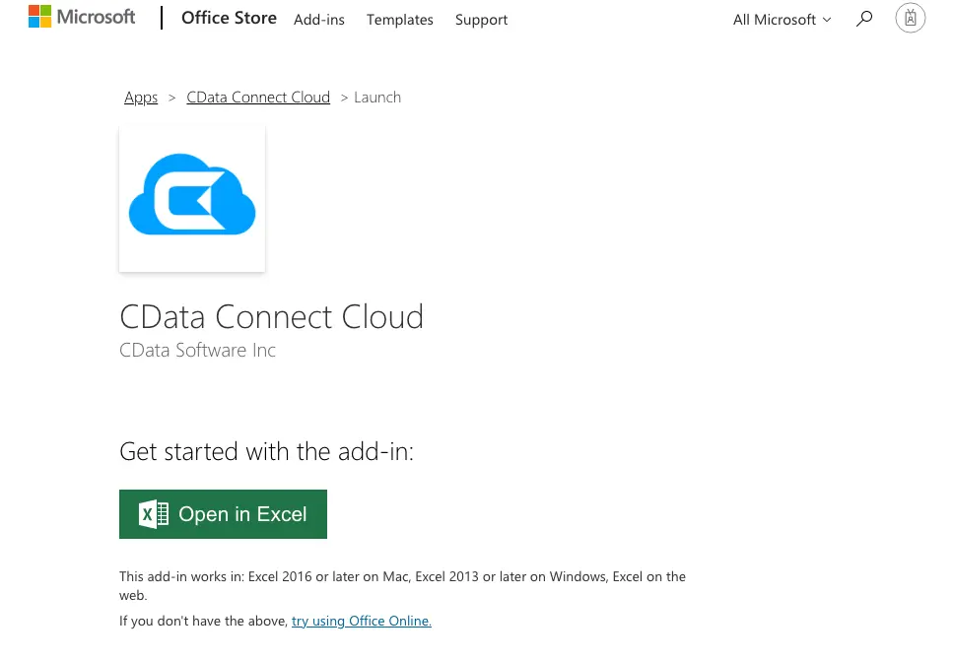Go to the Office Store home link
Viewport: 953px width, 661px height.
[x=229, y=19]
